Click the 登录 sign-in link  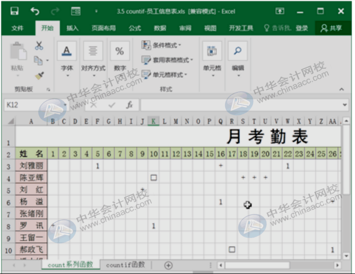pyautogui.click(x=302, y=28)
